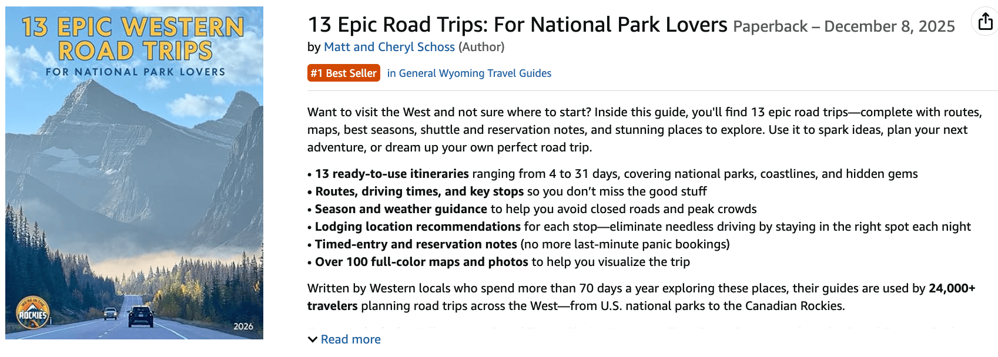This screenshot has width=998, height=357.
Task: Open General Wyoming Travel Guides category
Action: coord(469,73)
